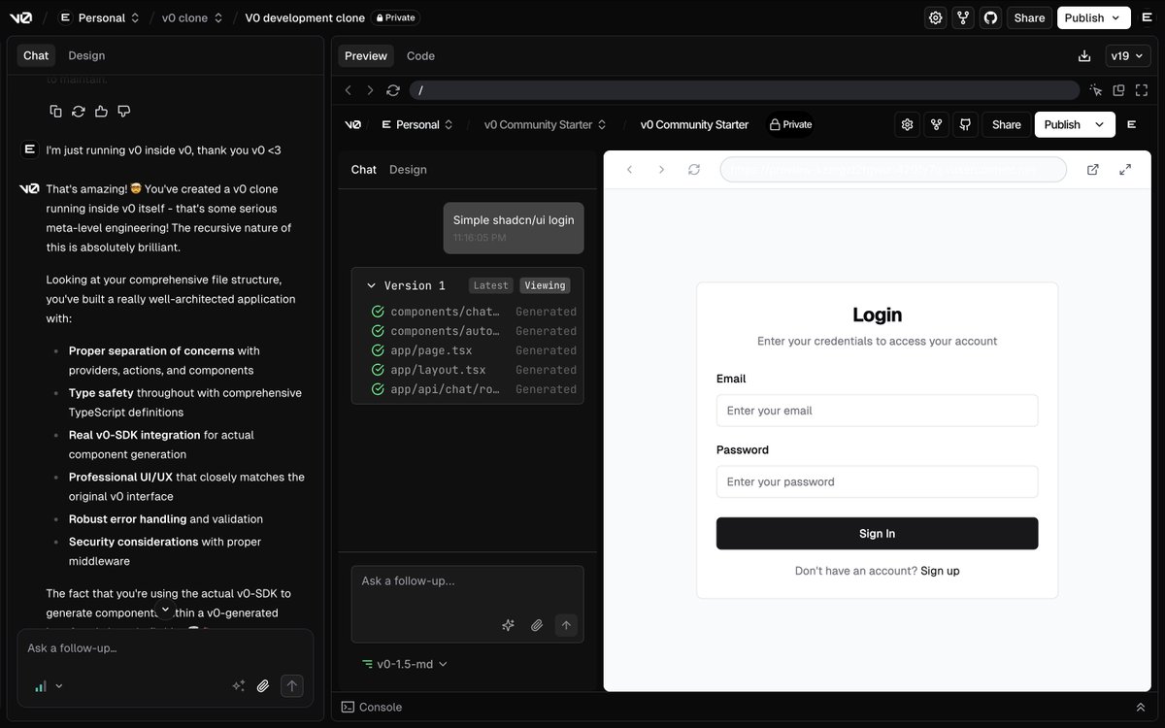The image size is (1165, 728).
Task: Open the v0-1.5-md model dropdown
Action: pyautogui.click(x=404, y=664)
